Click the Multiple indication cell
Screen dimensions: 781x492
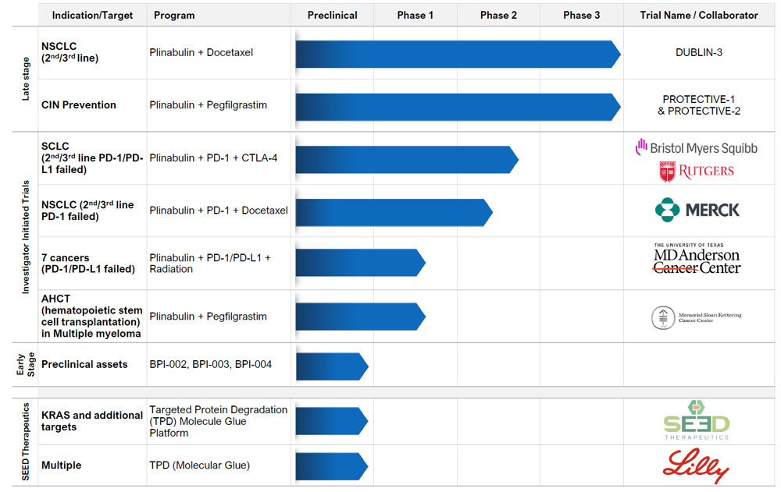coord(61,465)
